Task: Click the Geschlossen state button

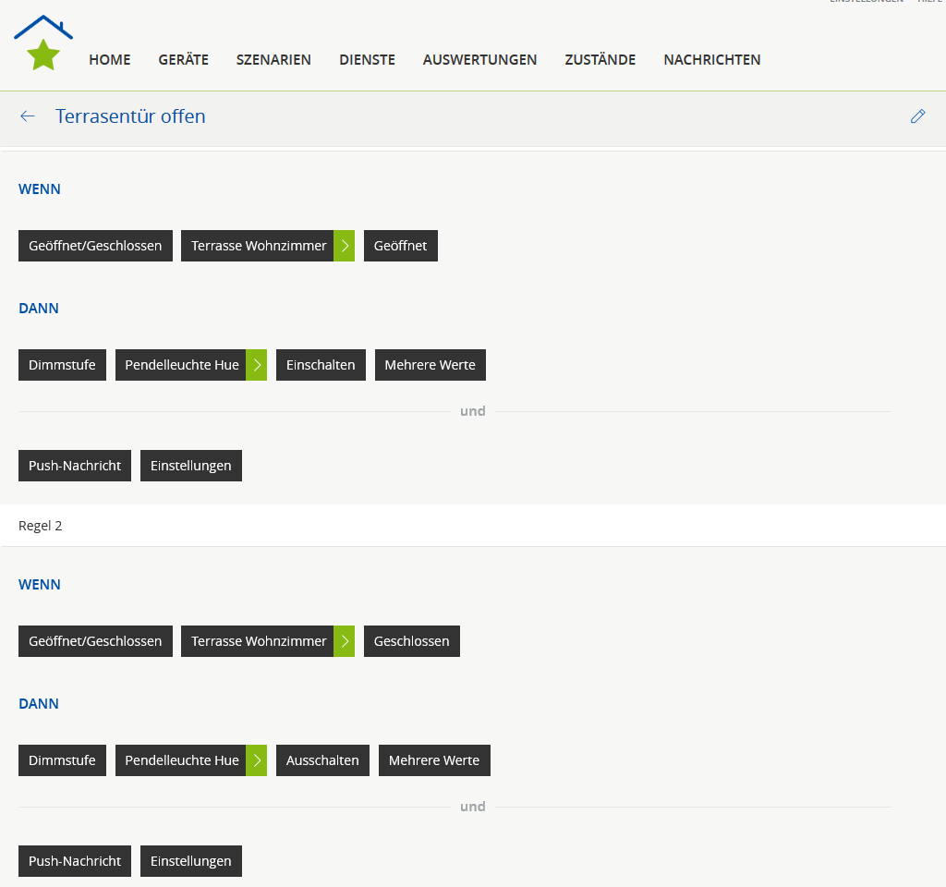Action: pos(411,641)
